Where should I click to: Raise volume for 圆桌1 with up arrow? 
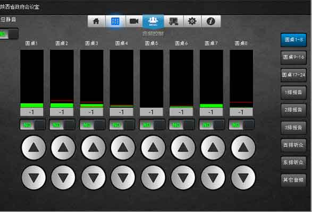(x=33, y=148)
